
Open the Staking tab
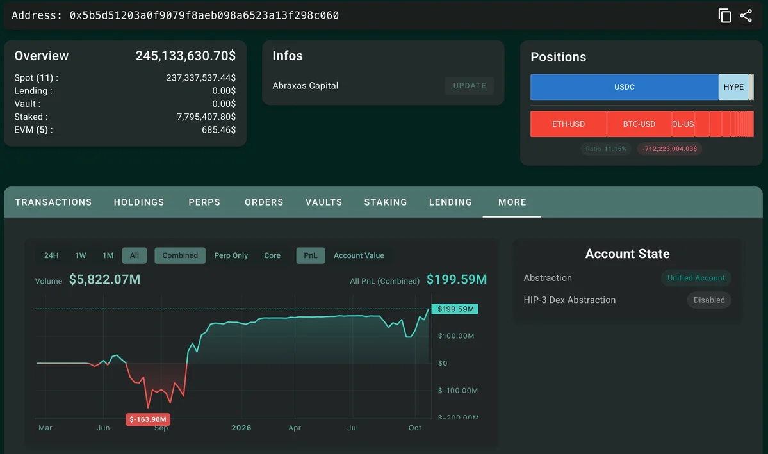[x=386, y=202]
